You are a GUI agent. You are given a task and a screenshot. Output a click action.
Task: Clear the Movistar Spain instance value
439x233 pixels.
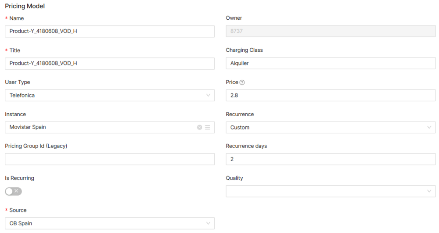coord(199,127)
